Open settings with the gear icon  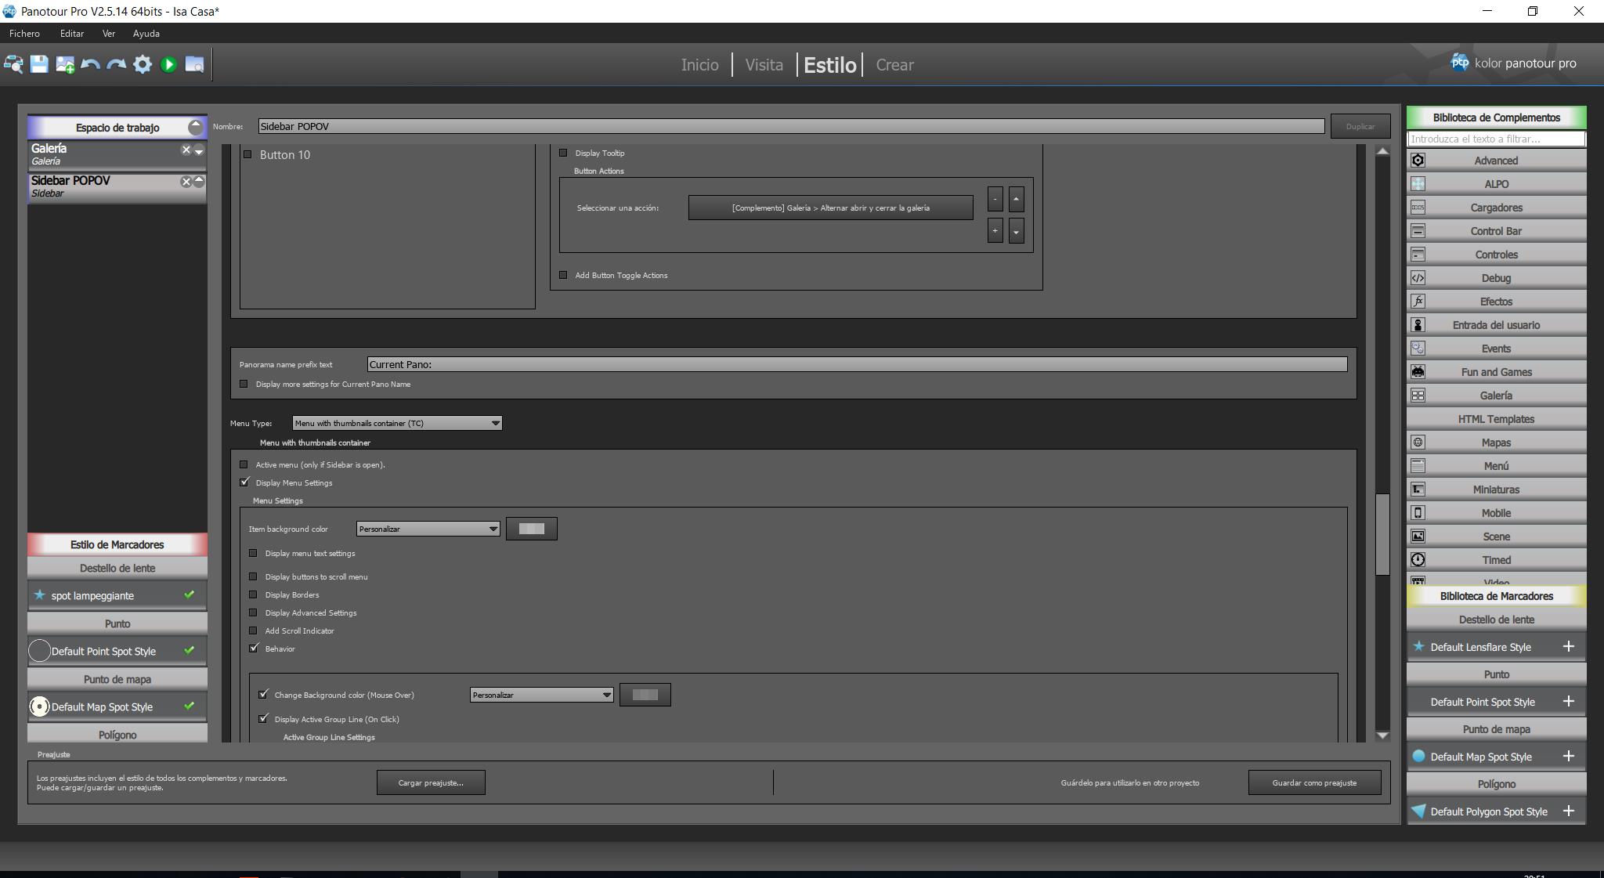(143, 64)
